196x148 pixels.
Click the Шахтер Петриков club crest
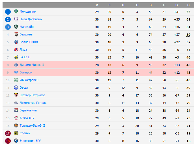click(16, 95)
